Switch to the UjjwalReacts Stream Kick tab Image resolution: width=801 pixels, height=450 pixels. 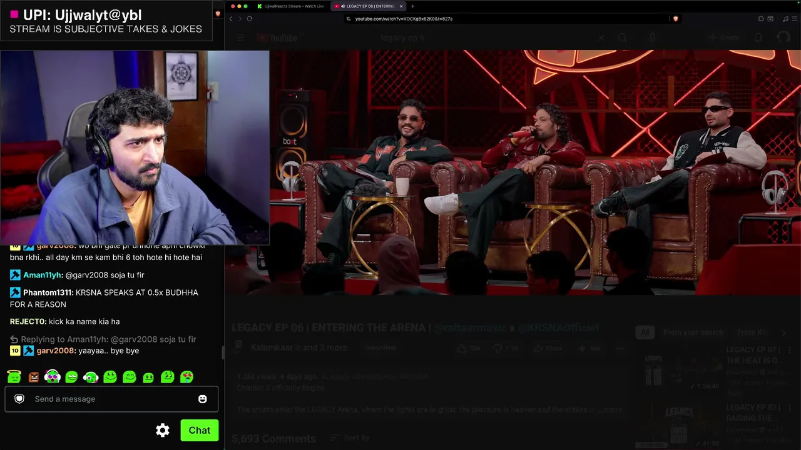[290, 6]
